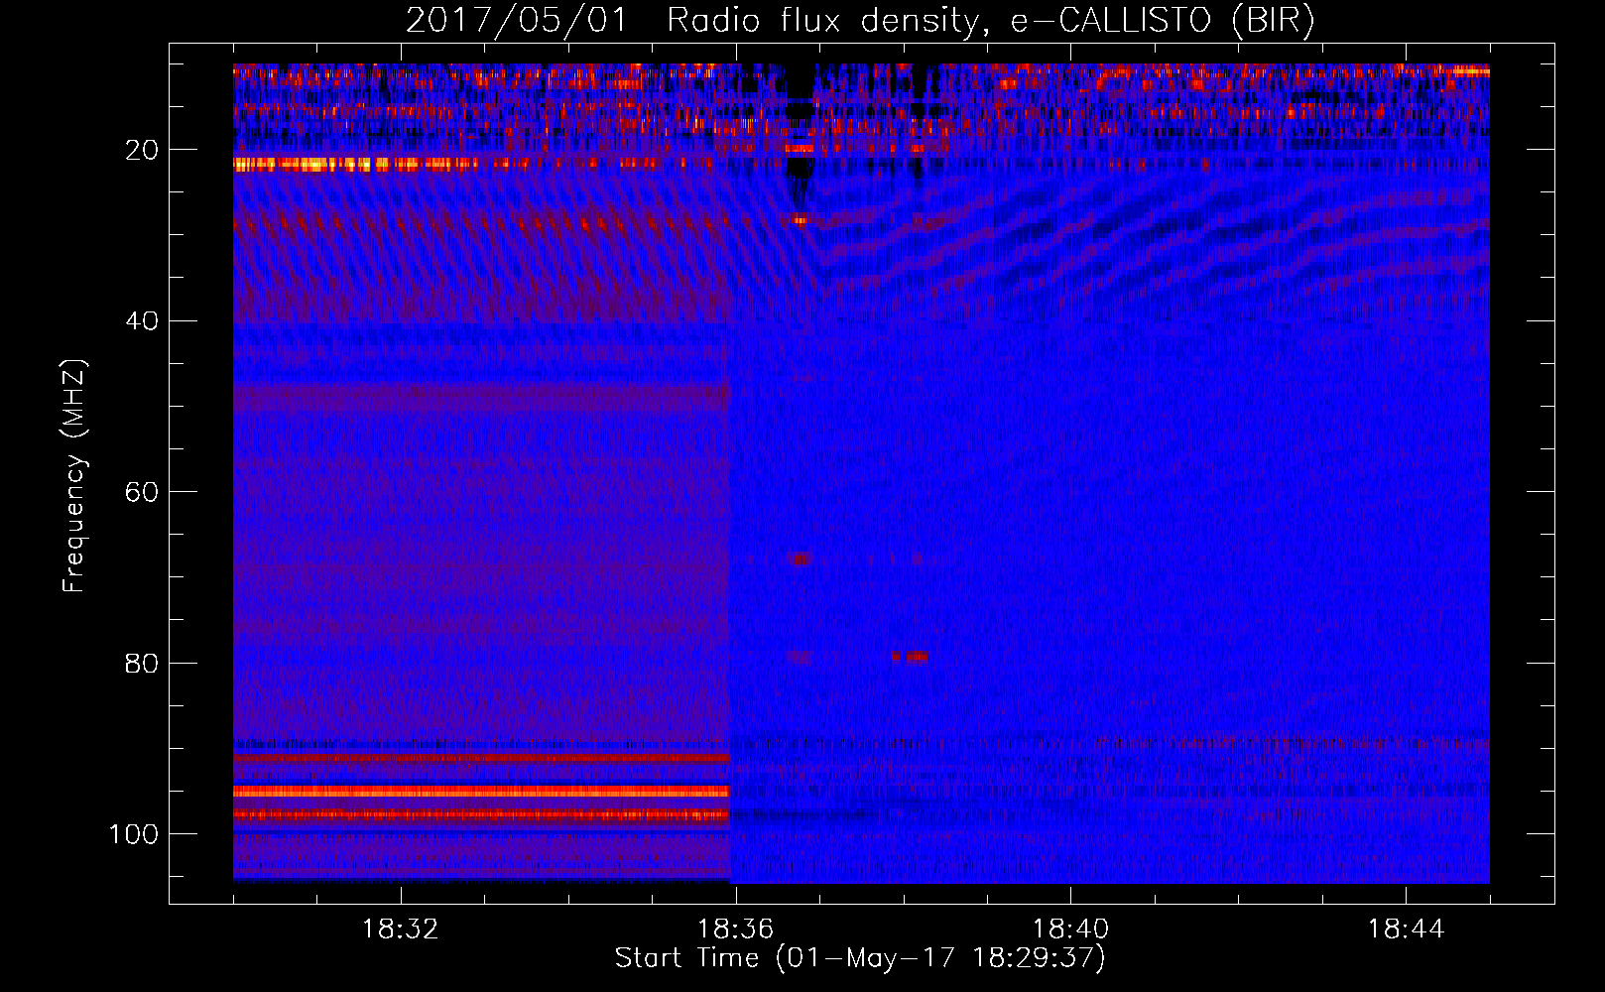Image resolution: width=1605 pixels, height=992 pixels.
Task: Click the 80 MHz frequency tick label
Action: 142,663
